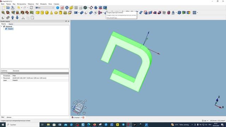
Task: Open the draw style dropdown arrow
Action: pos(88,8)
